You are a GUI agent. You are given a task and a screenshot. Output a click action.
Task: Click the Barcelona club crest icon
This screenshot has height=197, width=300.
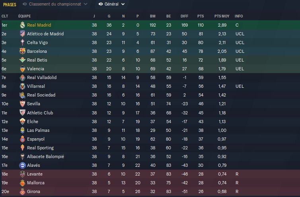tap(22, 51)
